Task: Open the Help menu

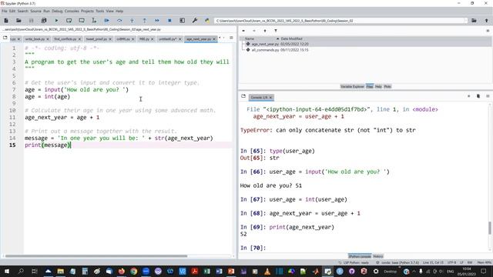Action: [x=119, y=11]
